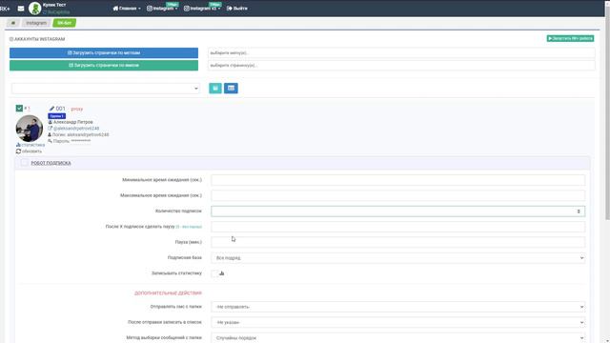Click the chart icon beside Записывать статистику

(222, 273)
